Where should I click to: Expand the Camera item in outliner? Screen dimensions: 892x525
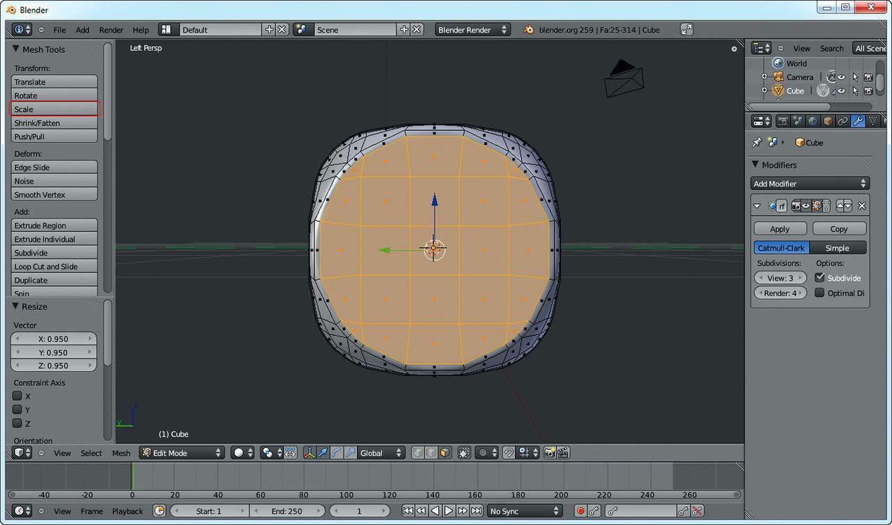pos(764,77)
